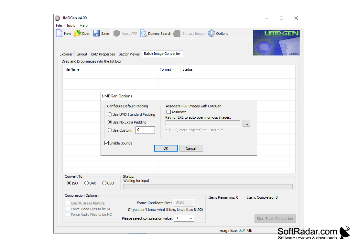
Task: Click Cancel in UMDGen Options
Action: pyautogui.click(x=191, y=148)
